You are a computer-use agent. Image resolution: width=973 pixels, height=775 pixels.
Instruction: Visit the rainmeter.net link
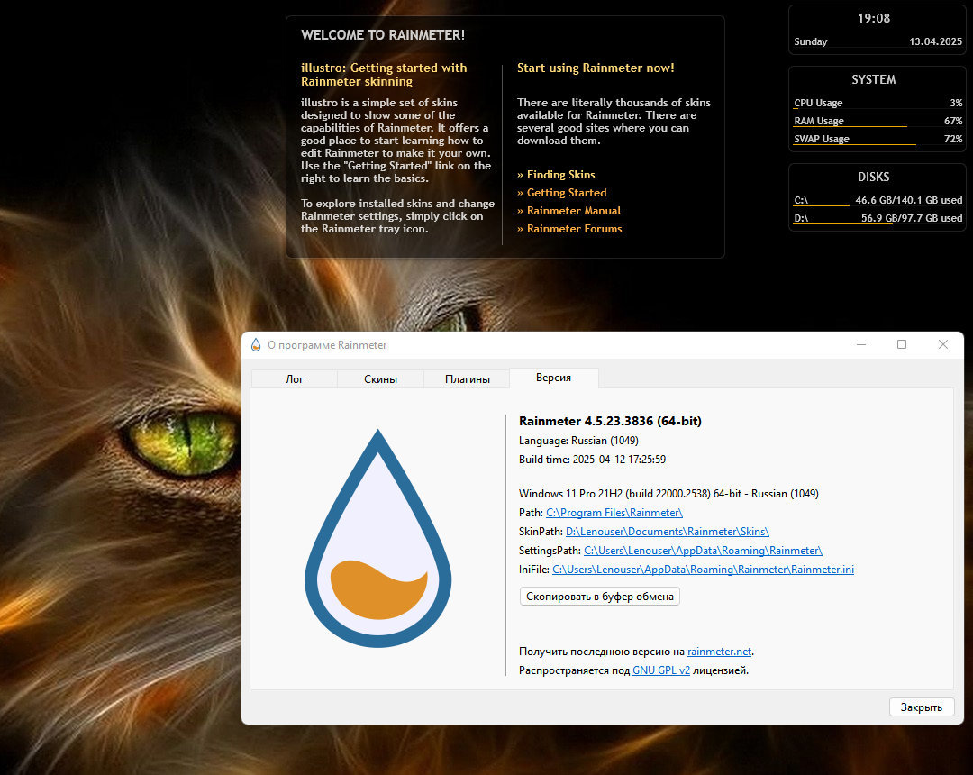point(719,652)
